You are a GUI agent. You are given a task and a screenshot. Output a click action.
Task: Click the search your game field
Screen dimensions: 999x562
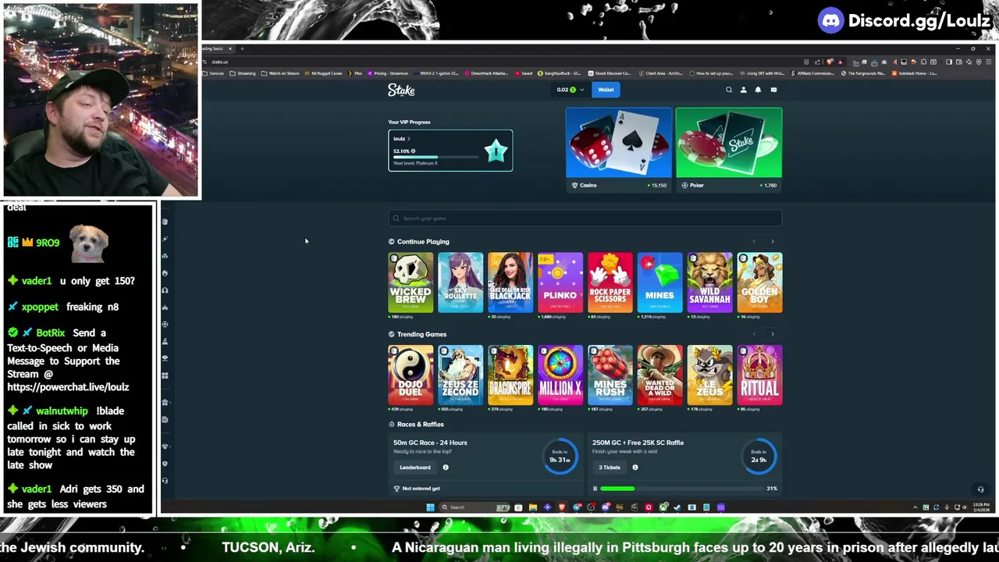[x=585, y=219]
